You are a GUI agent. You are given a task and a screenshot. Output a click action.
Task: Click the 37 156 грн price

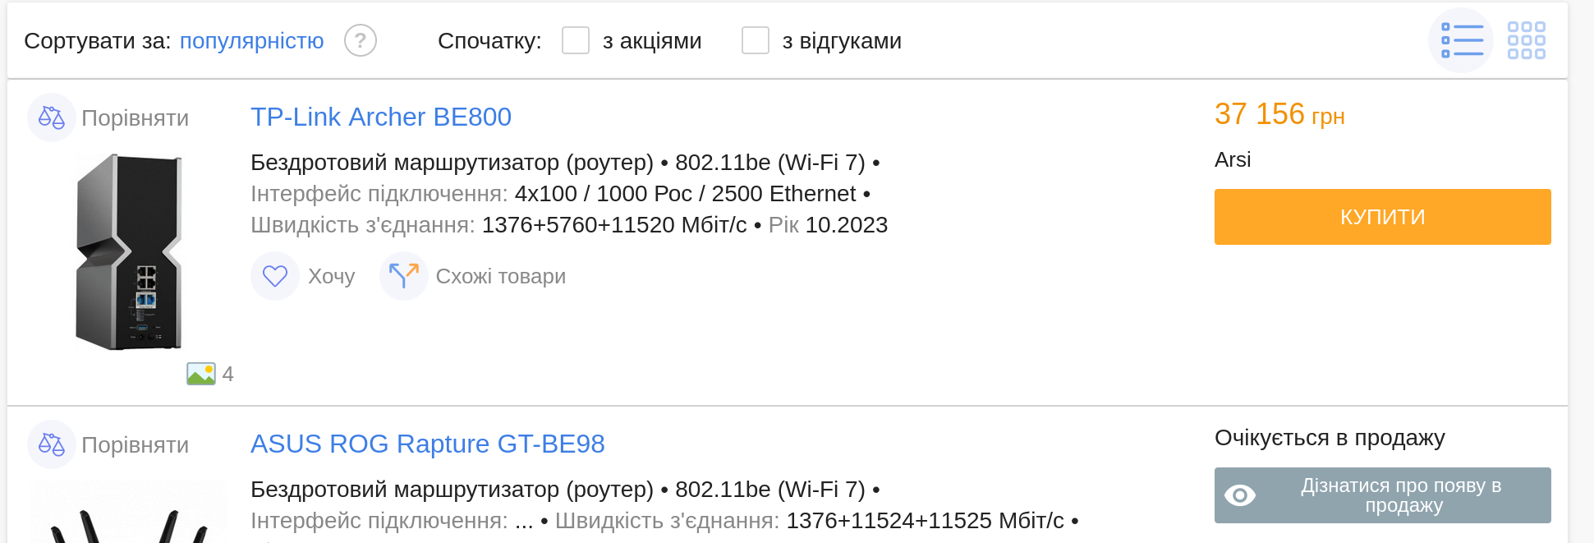point(1279,114)
